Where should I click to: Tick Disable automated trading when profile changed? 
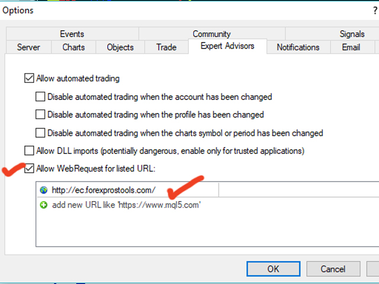[40, 114]
